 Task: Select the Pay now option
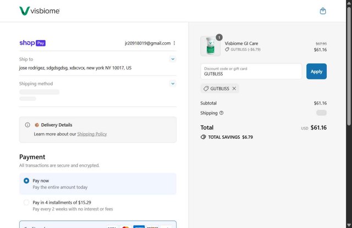(x=26, y=180)
